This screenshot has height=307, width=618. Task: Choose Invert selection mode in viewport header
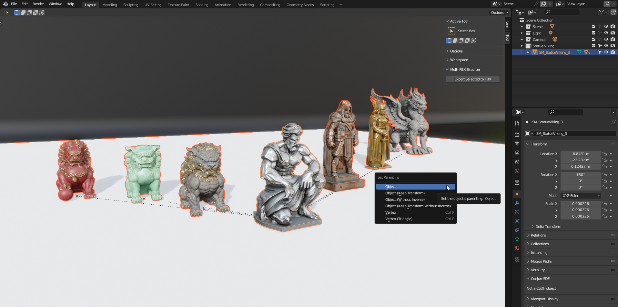[x=35, y=13]
